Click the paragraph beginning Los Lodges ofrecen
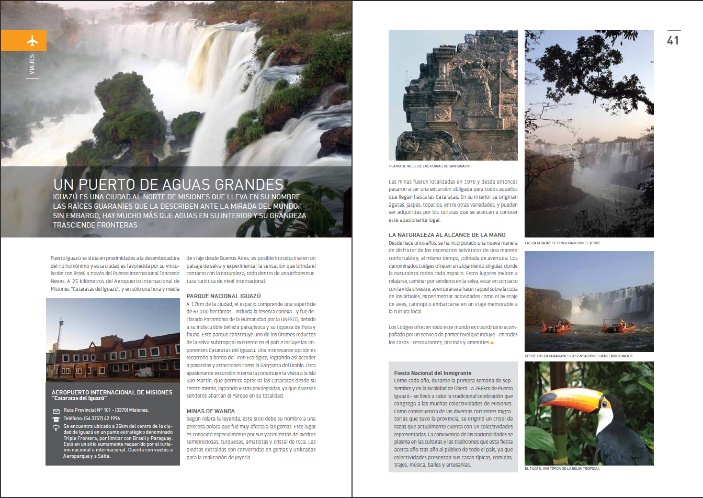The image size is (703, 498). coord(453,335)
